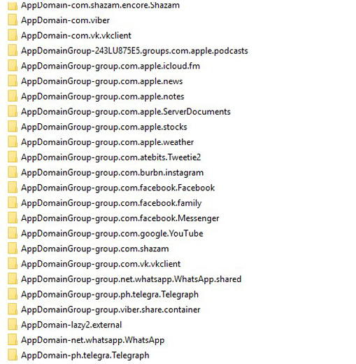Click folder icon for AppDomain-lazy2.external
Screen dimensions: 356x364
click(x=13, y=324)
